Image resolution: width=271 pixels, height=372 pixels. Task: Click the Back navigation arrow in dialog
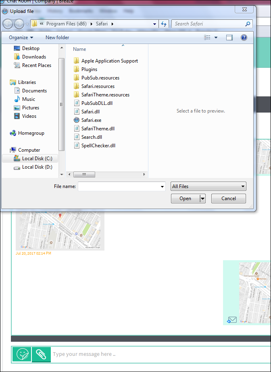tap(8, 24)
